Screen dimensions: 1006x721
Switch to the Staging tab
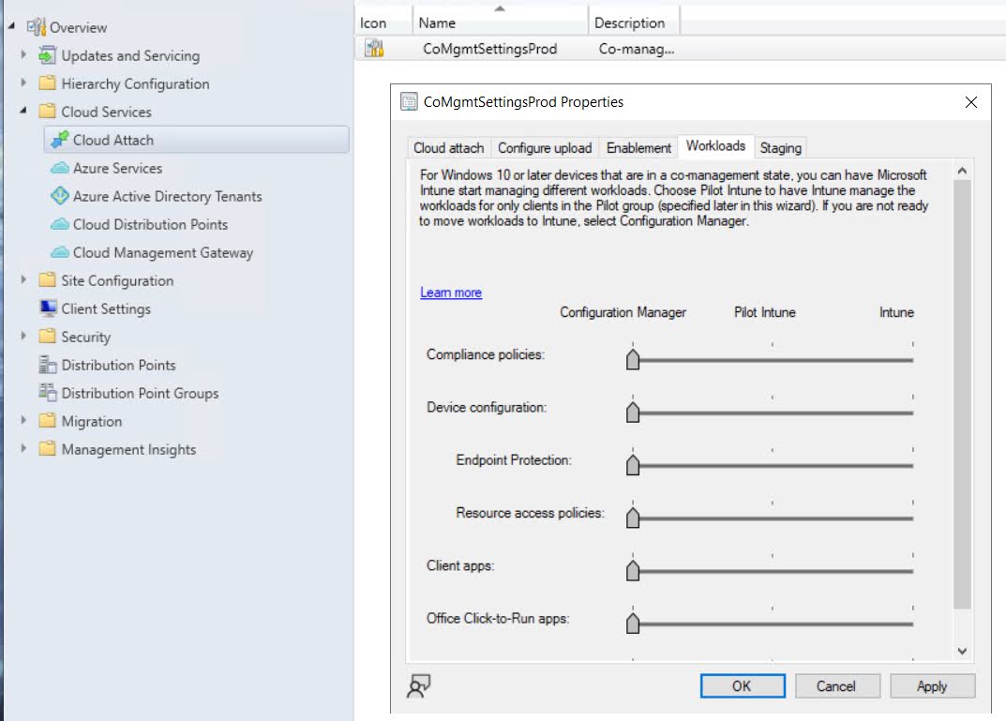click(x=780, y=147)
